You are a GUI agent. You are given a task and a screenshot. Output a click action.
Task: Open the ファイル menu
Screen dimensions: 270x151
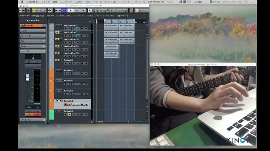pyautogui.click(x=46, y=2)
